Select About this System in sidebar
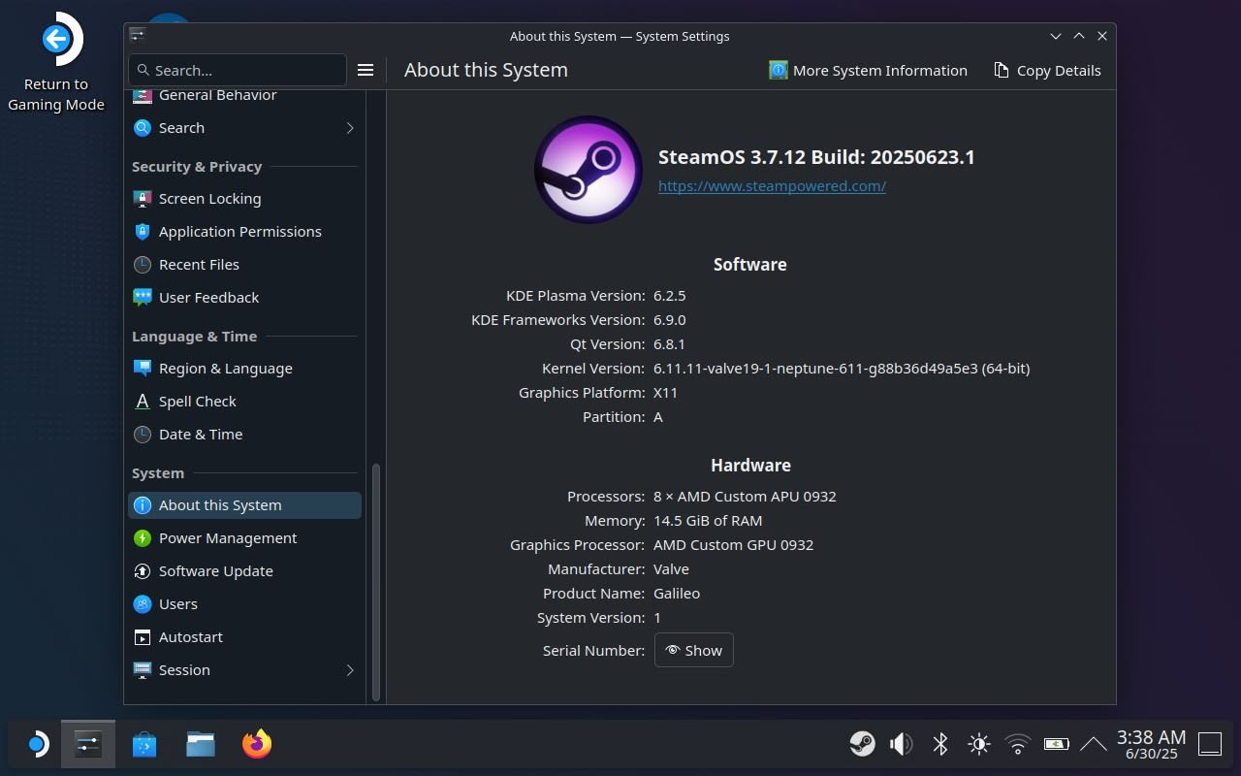 [x=244, y=504]
